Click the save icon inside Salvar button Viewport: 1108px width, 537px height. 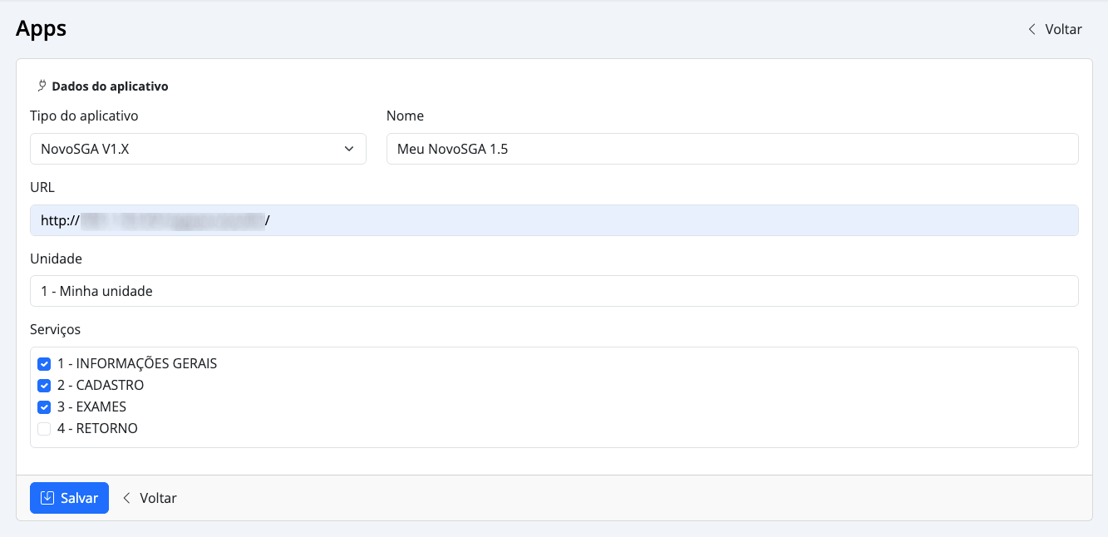point(48,498)
